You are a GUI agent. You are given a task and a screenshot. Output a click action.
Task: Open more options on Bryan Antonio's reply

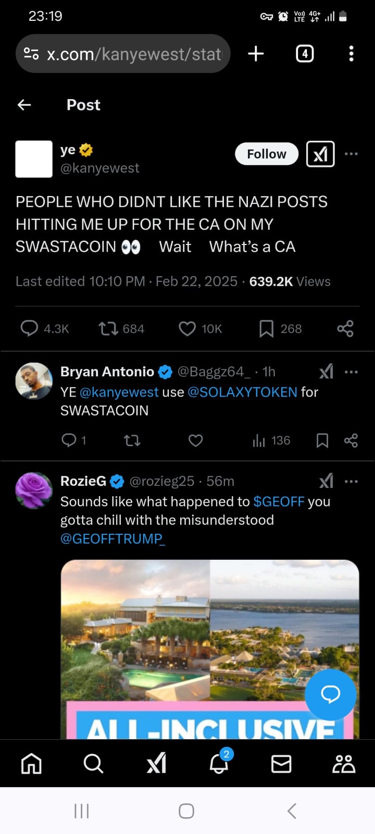352,372
